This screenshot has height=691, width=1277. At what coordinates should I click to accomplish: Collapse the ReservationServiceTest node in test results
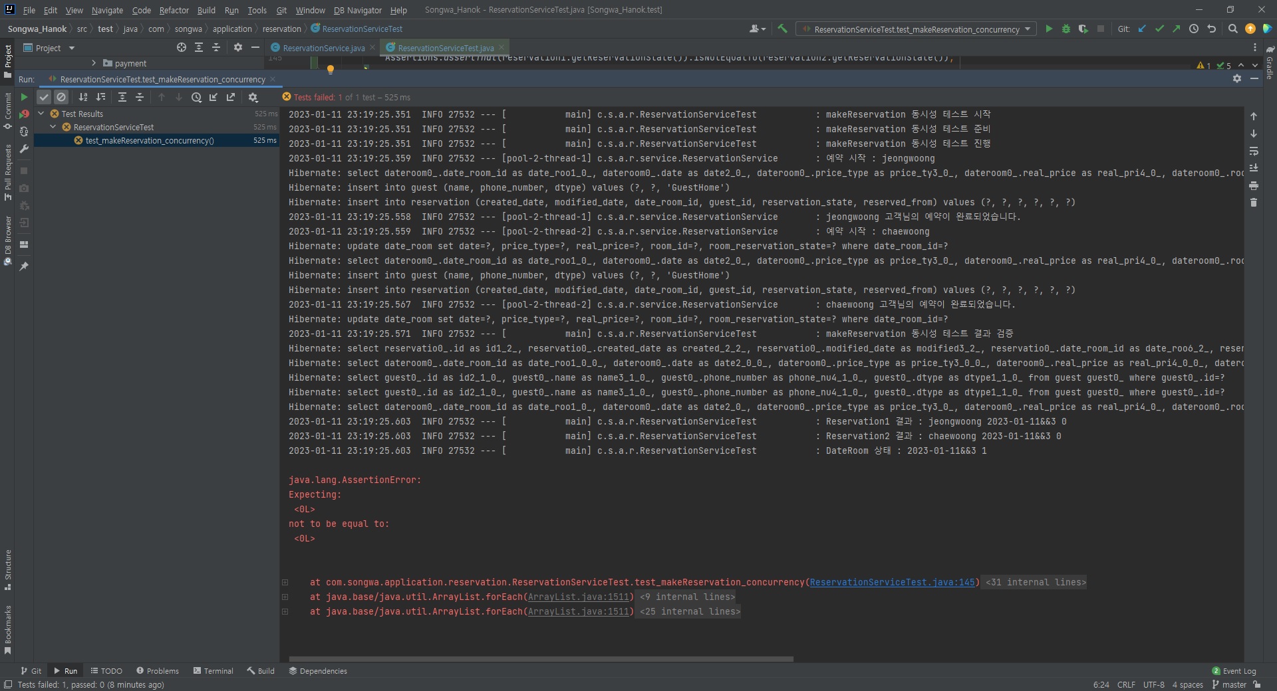click(53, 127)
